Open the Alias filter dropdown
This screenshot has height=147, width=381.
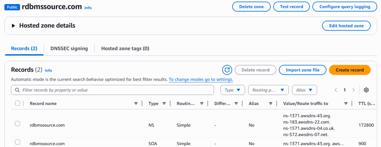(x=304, y=90)
